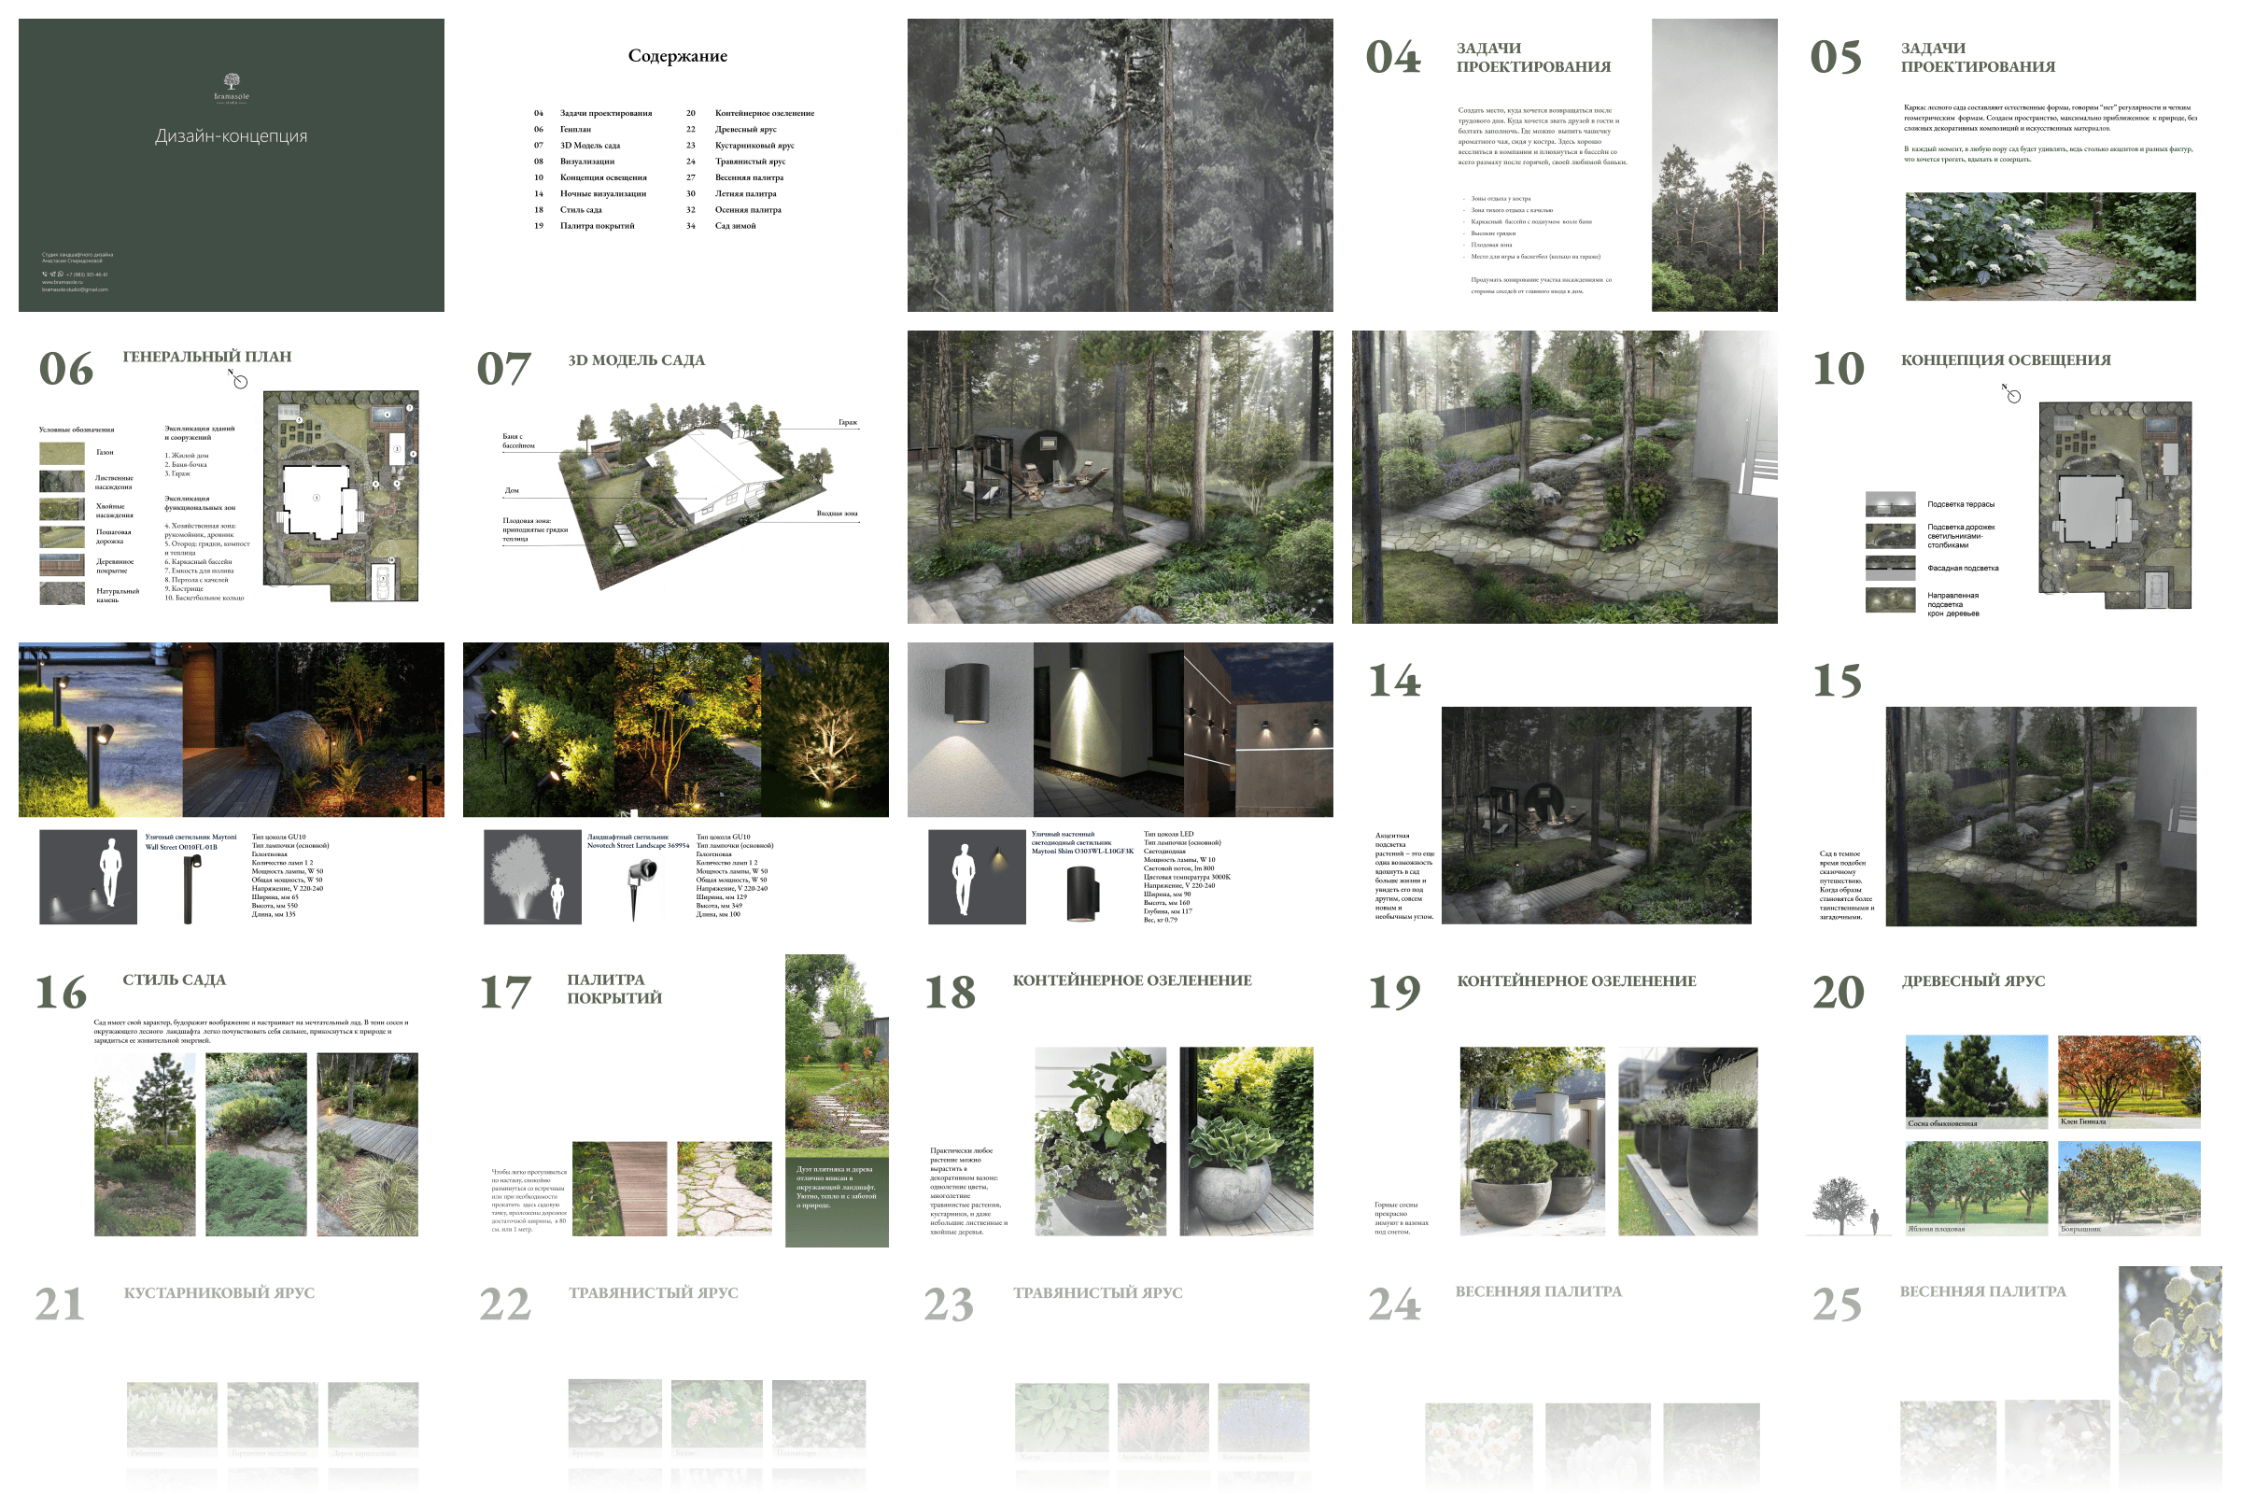Open 'Сад зимой' contents entry

(735, 226)
